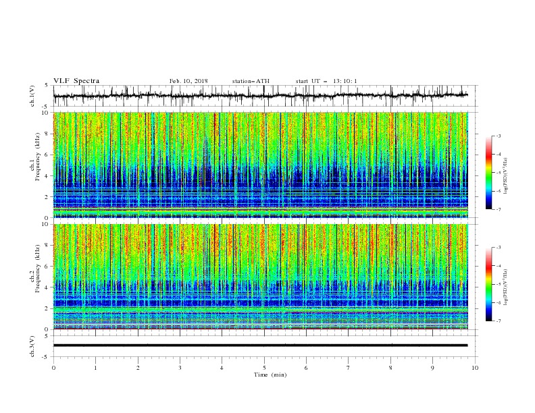Click the "VLF Spectra" title text
Screen dimensions: 535x413
[x=76, y=81]
